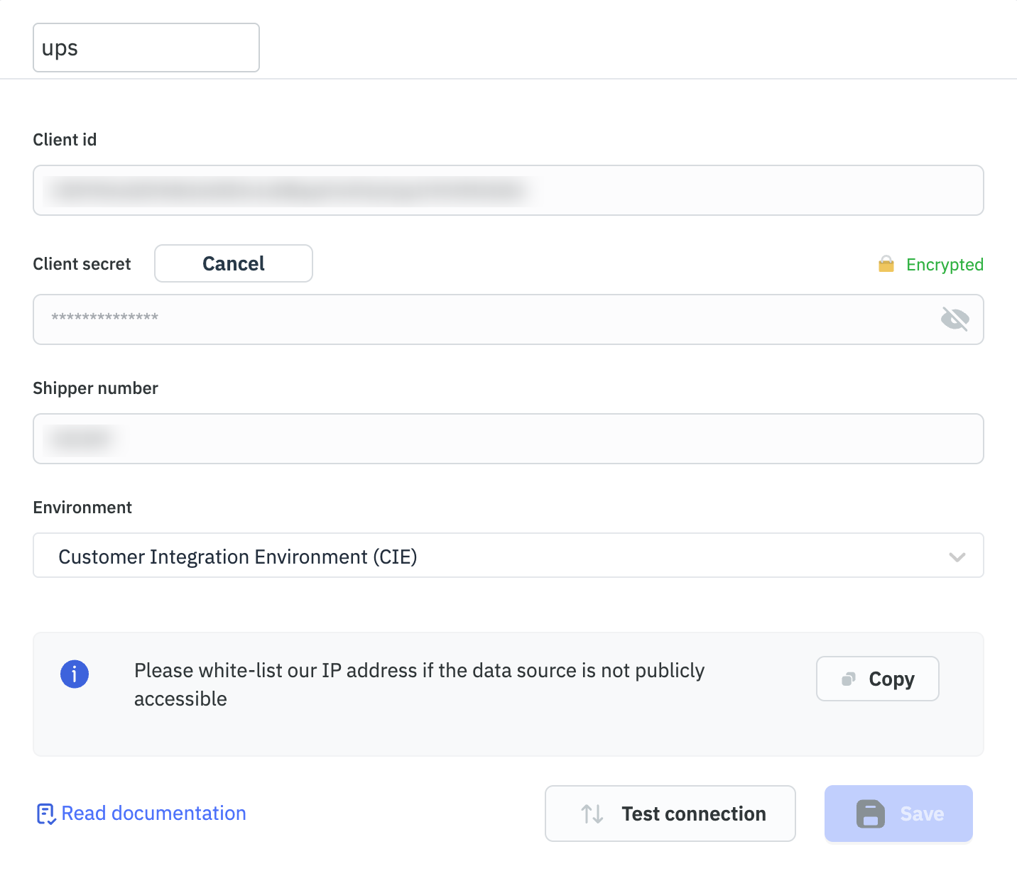Click the Copy button label text

[891, 679]
